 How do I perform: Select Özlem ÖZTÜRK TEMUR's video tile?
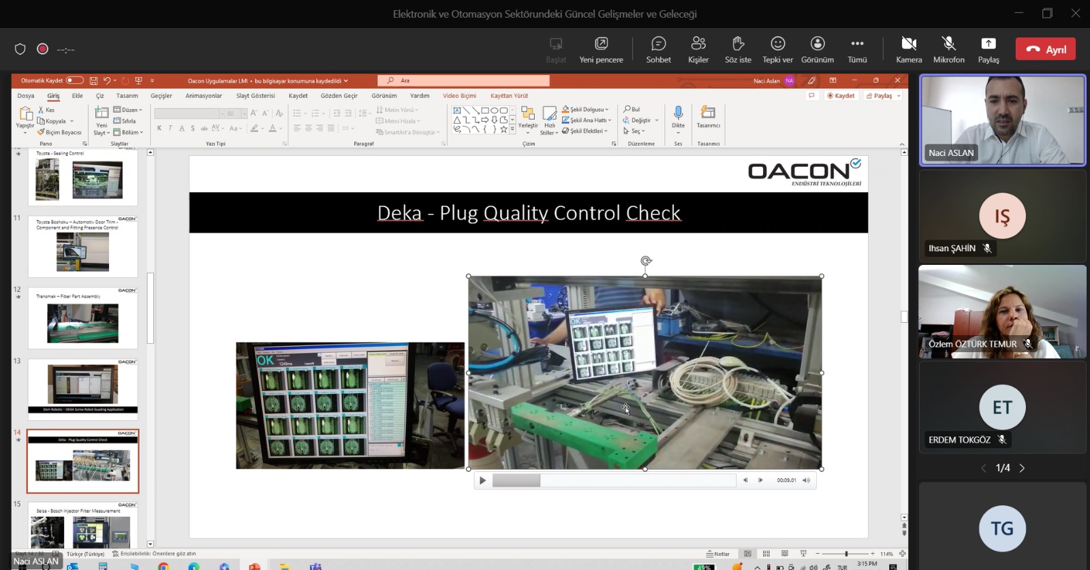[x=1002, y=312]
